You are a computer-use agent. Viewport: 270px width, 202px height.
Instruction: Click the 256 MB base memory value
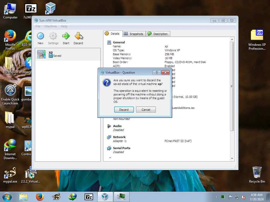tap(169, 54)
